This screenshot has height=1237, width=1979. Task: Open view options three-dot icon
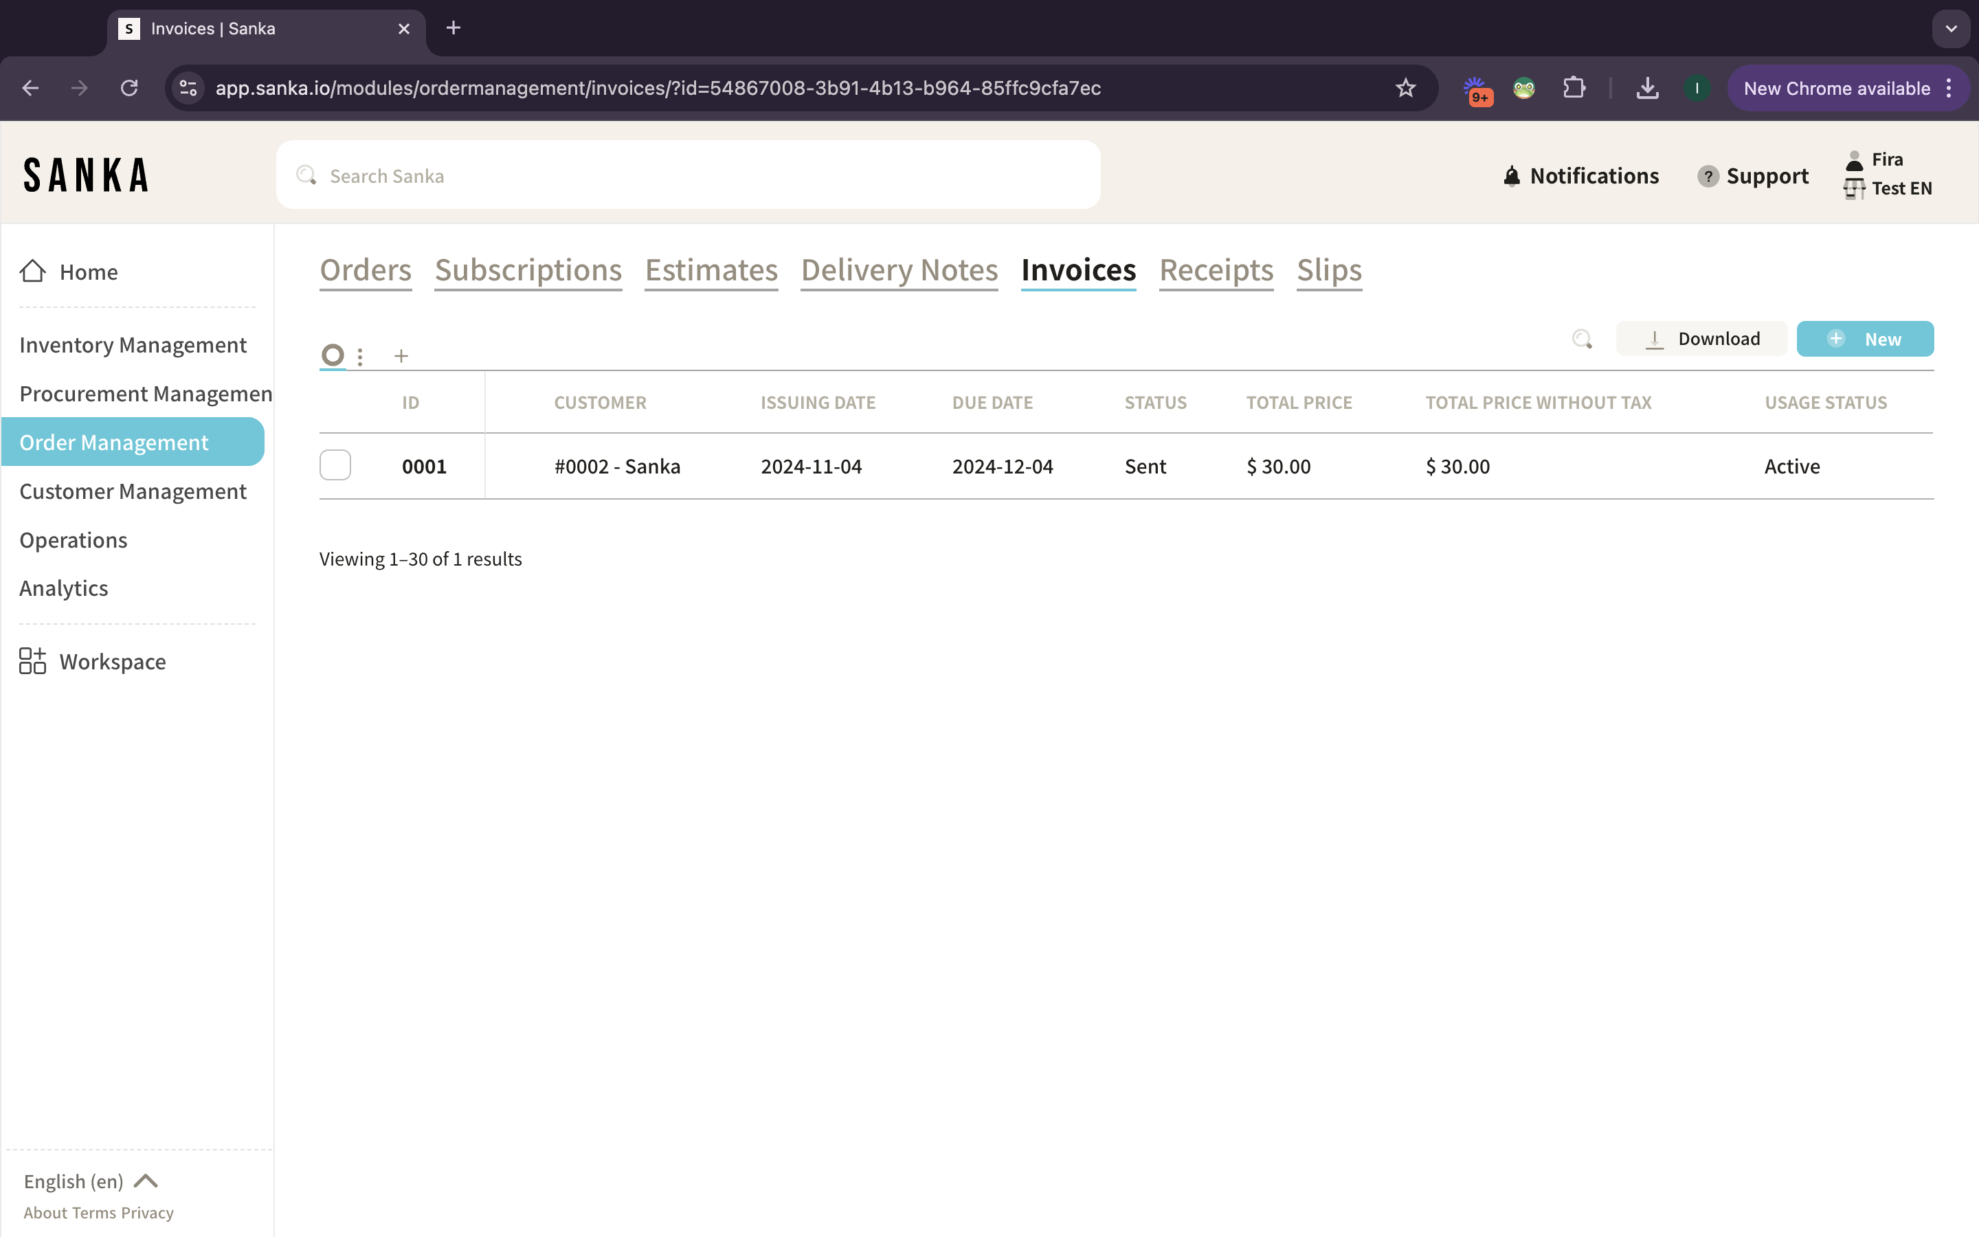(x=360, y=357)
